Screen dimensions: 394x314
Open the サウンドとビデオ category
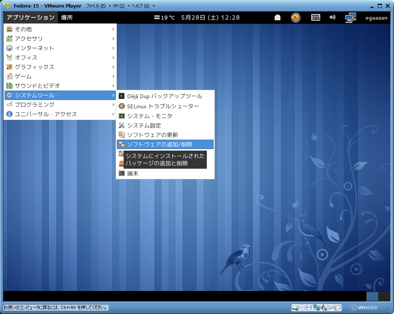coord(60,86)
